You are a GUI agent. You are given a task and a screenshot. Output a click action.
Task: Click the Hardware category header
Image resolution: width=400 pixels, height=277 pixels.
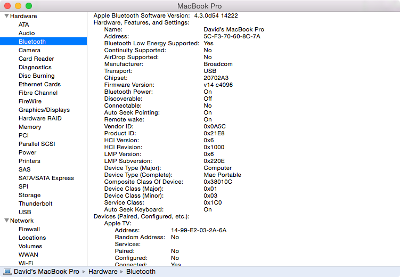(23, 16)
